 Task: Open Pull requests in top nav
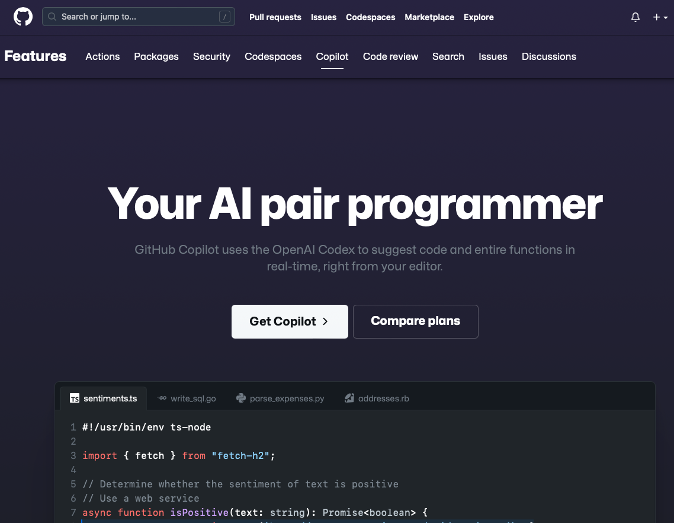pyautogui.click(x=275, y=17)
